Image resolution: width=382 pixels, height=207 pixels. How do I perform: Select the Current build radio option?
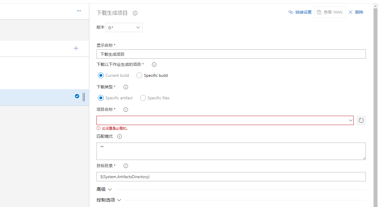click(x=101, y=75)
